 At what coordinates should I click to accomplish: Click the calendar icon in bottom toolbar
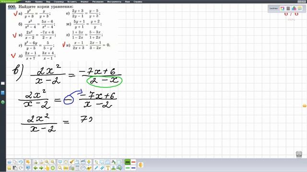pyautogui.click(x=77, y=168)
